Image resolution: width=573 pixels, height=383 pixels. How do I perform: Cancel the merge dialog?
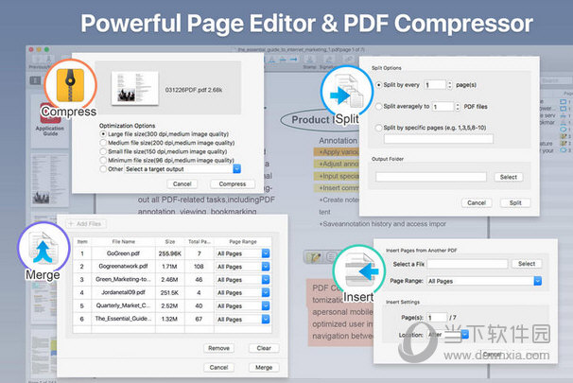(x=219, y=367)
